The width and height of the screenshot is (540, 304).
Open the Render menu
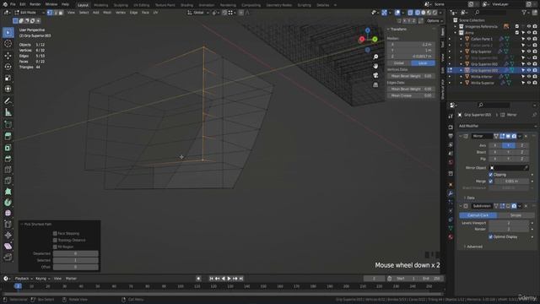[35, 4]
